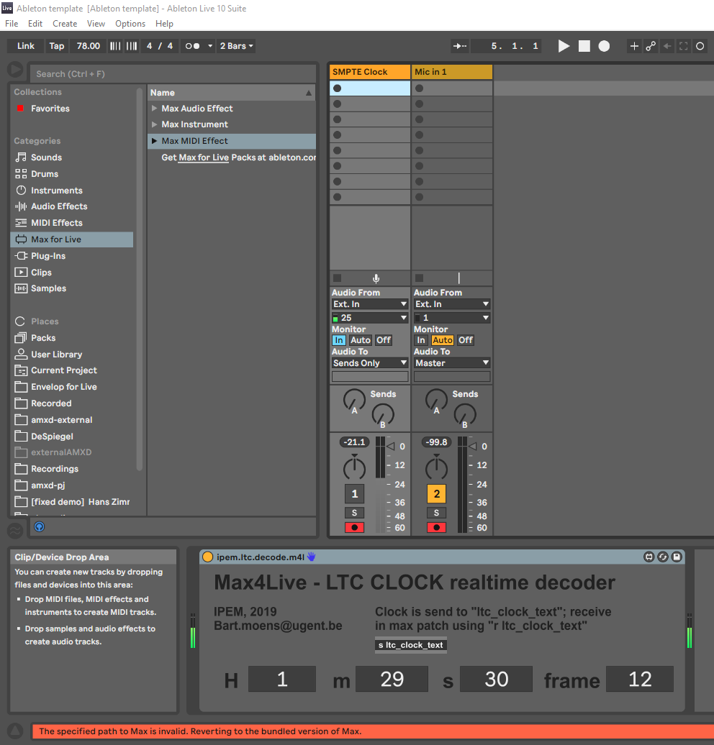Image resolution: width=714 pixels, height=745 pixels.
Task: Open User Library in Places
Action: click(x=56, y=355)
